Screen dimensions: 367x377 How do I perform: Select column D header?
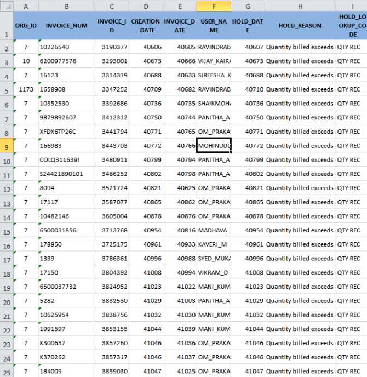(x=146, y=5)
